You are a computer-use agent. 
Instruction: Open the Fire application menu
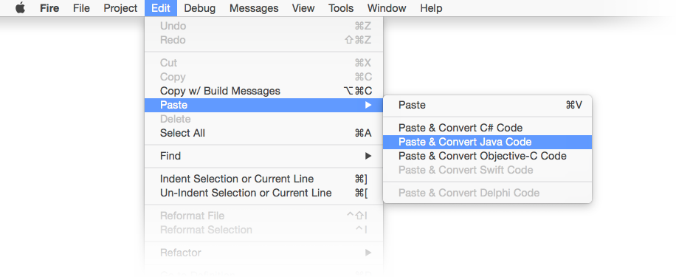pos(49,8)
